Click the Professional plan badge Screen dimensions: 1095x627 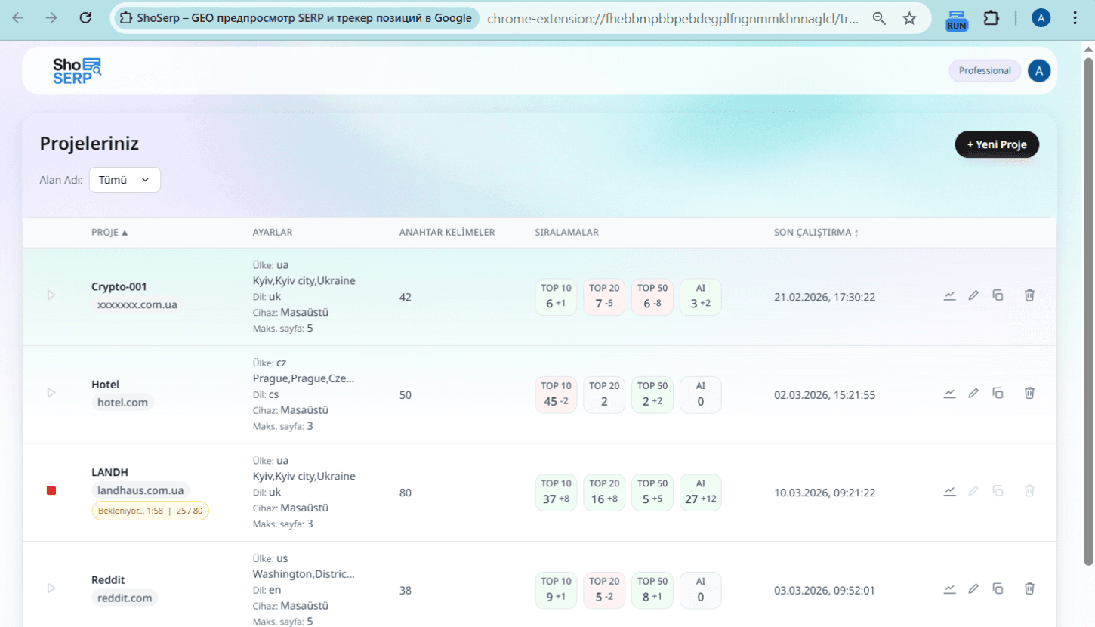click(985, 71)
